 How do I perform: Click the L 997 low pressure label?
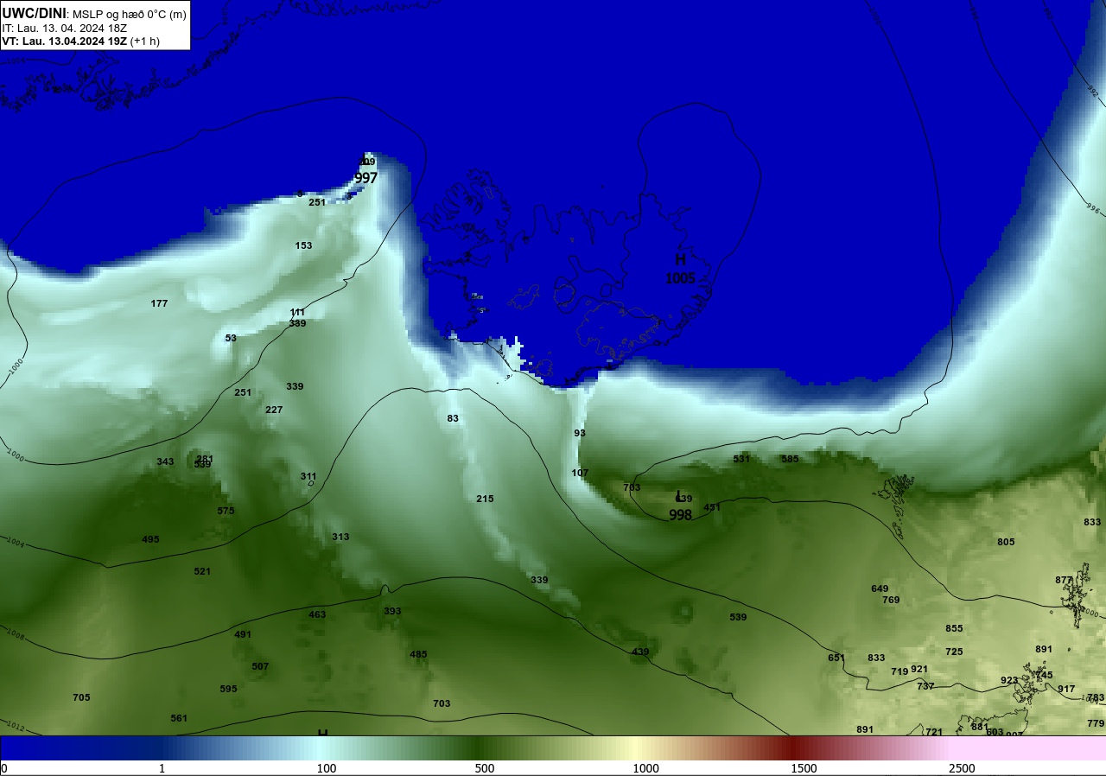(366, 170)
